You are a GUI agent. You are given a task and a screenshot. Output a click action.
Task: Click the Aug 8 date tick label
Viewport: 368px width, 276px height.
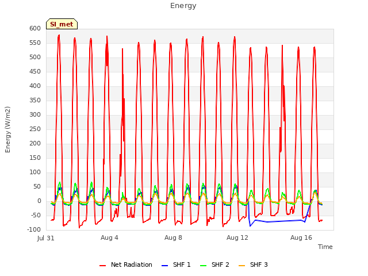(x=173, y=237)
